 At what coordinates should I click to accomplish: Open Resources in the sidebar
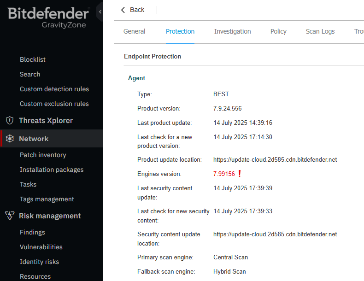point(35,276)
